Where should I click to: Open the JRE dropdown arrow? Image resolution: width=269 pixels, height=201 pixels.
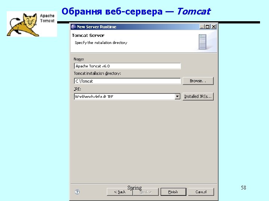177,96
